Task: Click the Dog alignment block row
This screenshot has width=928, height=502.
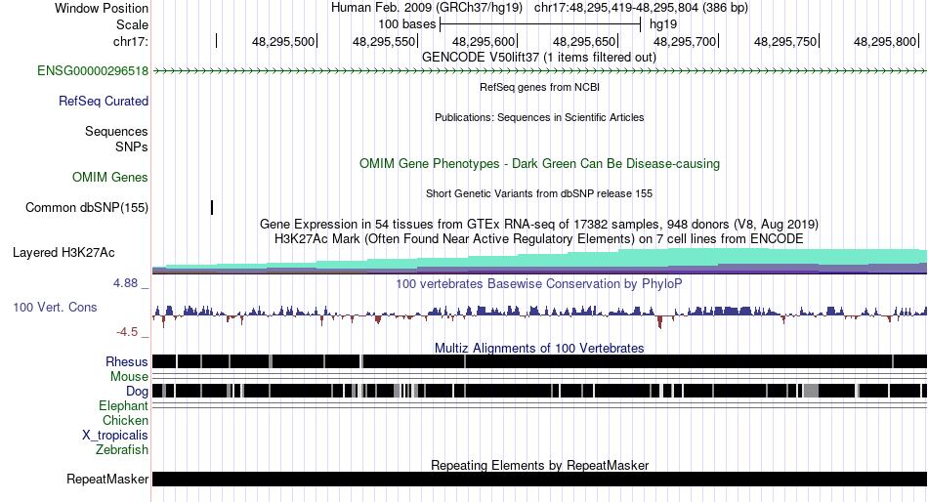Action: [x=540, y=391]
